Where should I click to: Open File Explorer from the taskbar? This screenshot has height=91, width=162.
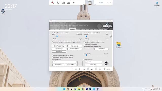click(x=79, y=89)
